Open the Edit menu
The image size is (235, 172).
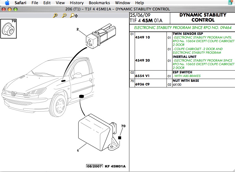click(47, 3)
